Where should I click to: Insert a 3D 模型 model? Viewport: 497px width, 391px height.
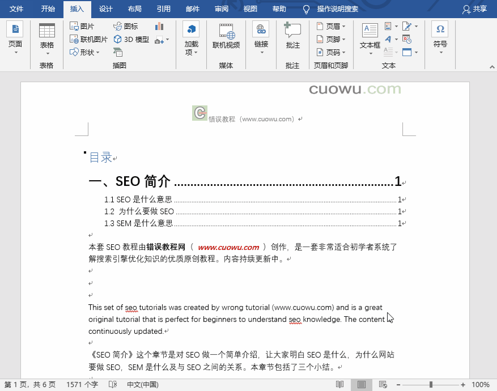click(131, 39)
